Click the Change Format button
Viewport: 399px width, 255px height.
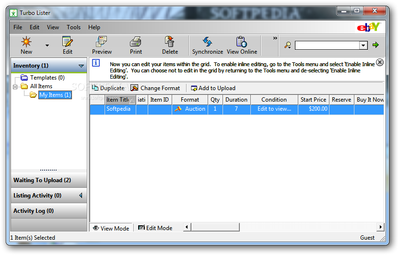pyautogui.click(x=155, y=88)
